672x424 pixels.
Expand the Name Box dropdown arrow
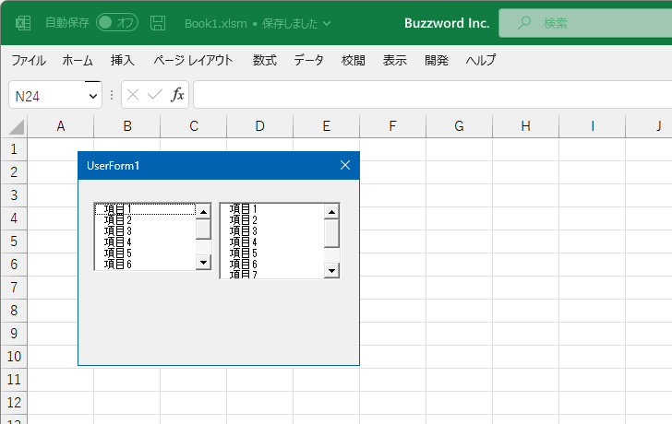point(92,96)
